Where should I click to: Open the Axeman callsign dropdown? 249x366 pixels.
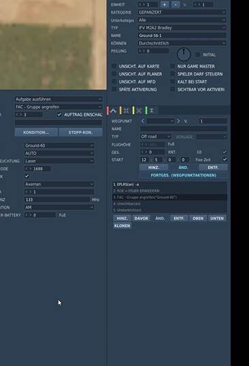(59, 184)
